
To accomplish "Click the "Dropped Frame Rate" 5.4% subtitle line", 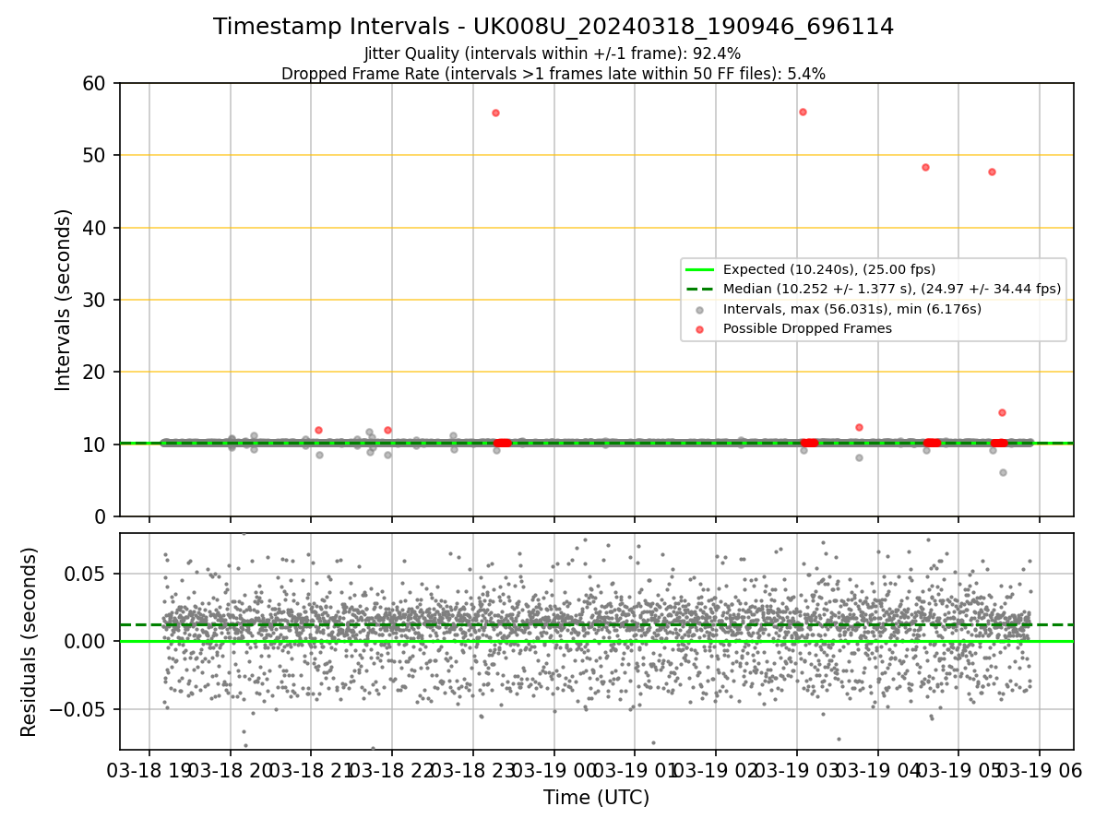I will tap(553, 74).
